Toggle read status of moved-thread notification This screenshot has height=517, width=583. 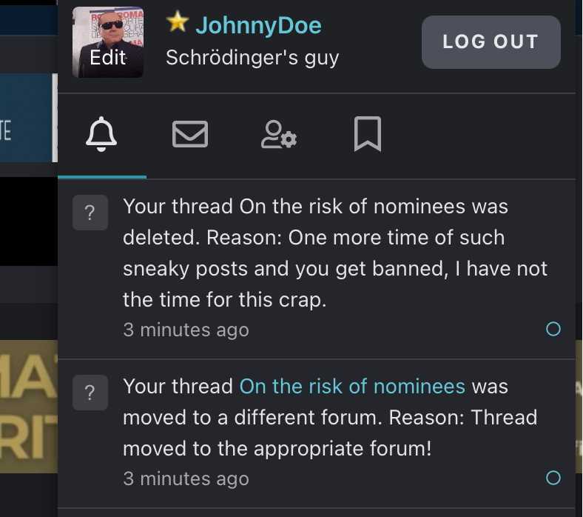(553, 478)
